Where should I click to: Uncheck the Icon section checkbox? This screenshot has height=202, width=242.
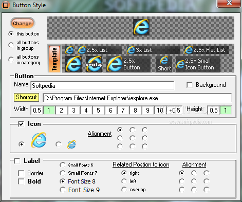click(x=21, y=124)
